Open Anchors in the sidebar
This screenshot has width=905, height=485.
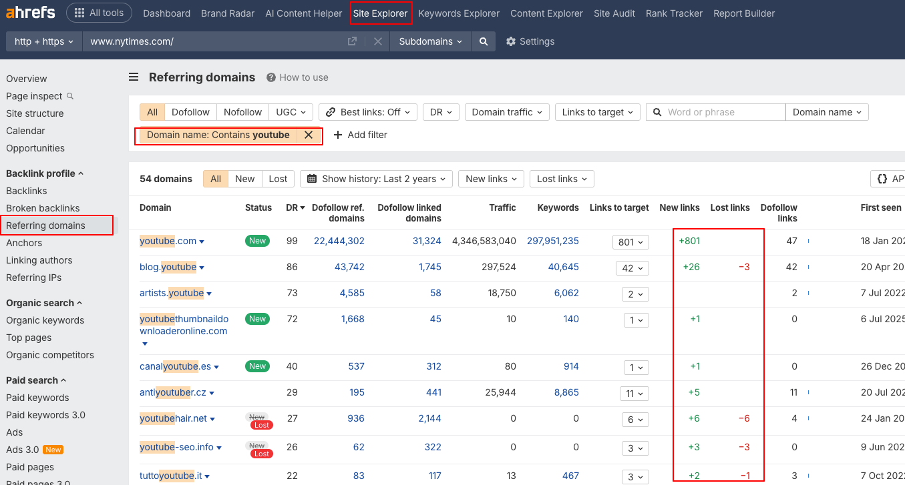[24, 243]
